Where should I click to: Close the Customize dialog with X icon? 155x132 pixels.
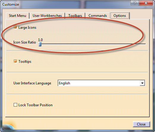pos(146,3)
